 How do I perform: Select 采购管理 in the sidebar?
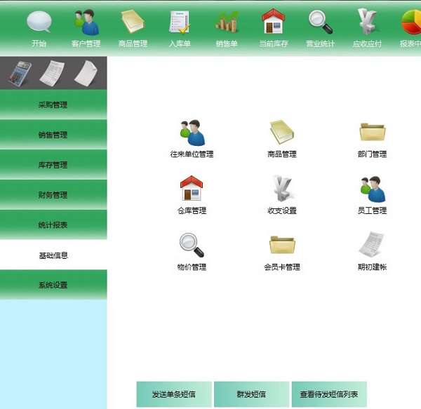53,105
